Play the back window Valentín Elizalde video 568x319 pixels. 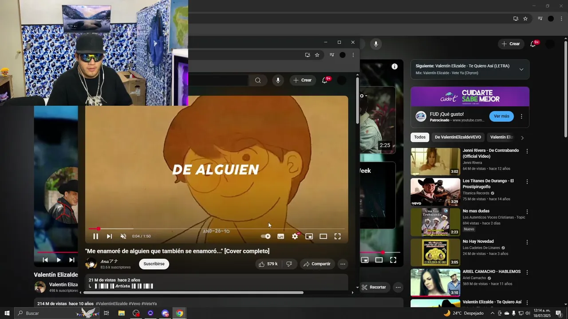(x=59, y=260)
